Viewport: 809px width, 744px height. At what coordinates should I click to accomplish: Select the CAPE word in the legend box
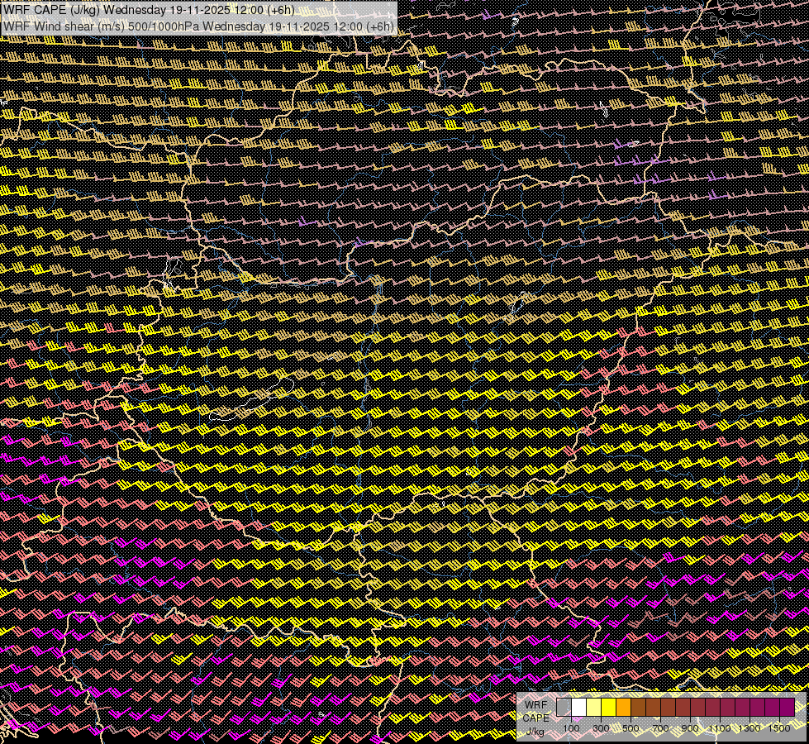pyautogui.click(x=535, y=718)
